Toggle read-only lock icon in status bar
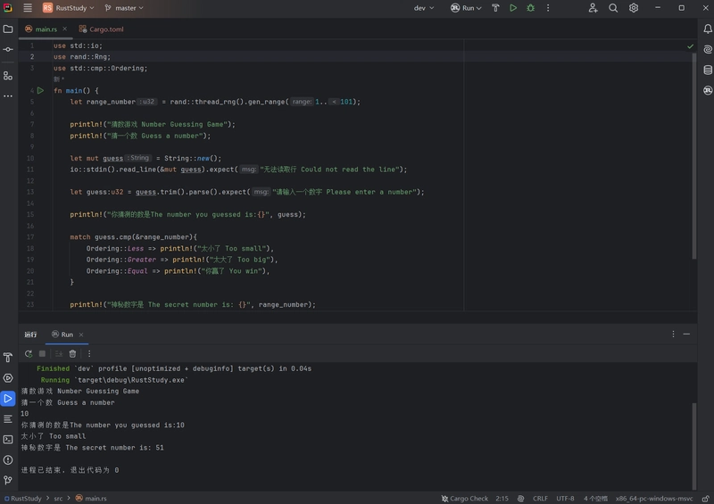 click(x=704, y=499)
